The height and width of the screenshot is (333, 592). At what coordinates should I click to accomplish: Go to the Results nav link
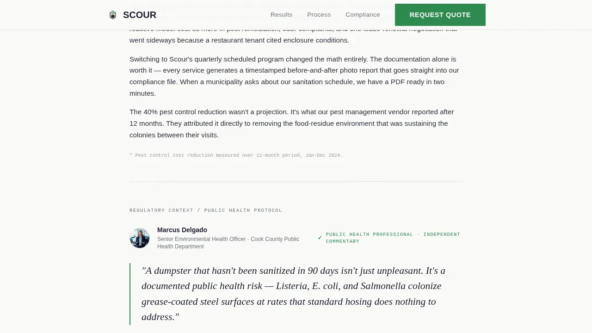281,15
